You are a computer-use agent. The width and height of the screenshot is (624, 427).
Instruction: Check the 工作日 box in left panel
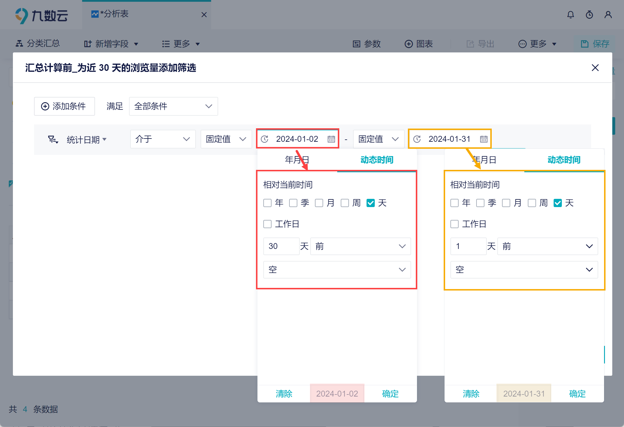(267, 224)
